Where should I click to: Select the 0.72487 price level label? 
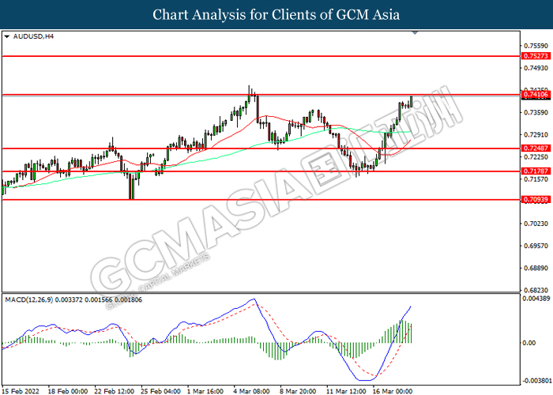point(536,149)
